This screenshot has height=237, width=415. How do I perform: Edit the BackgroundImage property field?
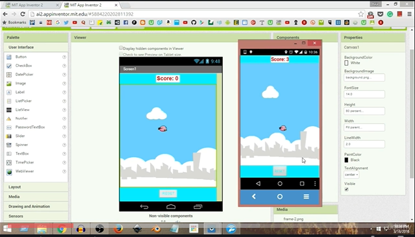[x=364, y=77]
